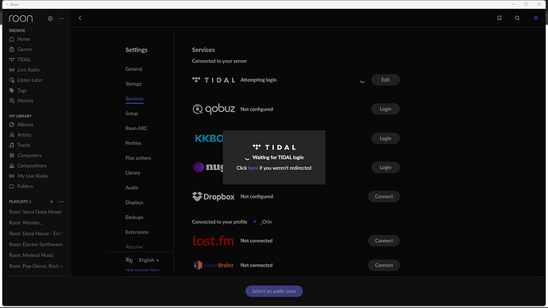Click Help translate Roon link
The width and height of the screenshot is (548, 308).
(142, 270)
